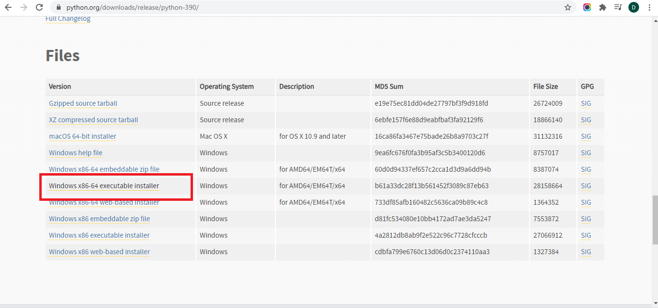Click MD5 sum cdbfa799e6760c13d06d0c2374110aa3

432,252
